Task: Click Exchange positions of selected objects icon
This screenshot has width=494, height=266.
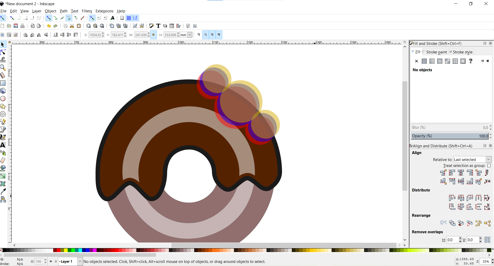Action: pyautogui.click(x=452, y=223)
